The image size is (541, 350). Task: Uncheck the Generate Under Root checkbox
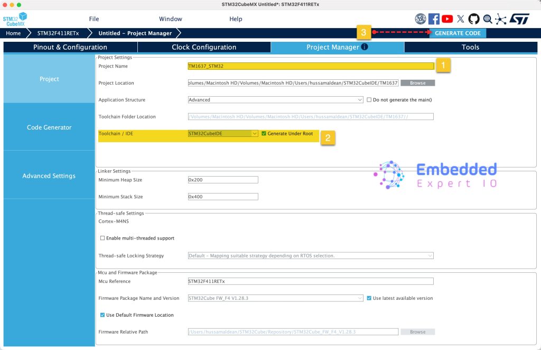pos(264,134)
